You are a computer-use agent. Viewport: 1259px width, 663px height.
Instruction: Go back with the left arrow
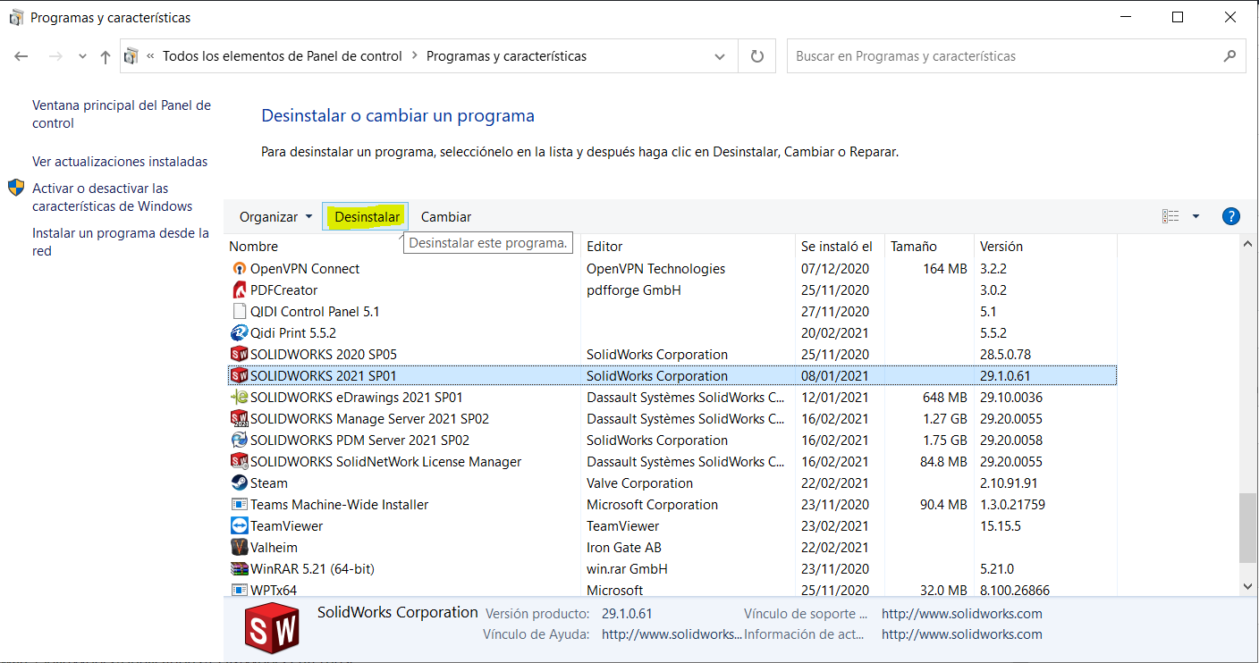[x=21, y=56]
